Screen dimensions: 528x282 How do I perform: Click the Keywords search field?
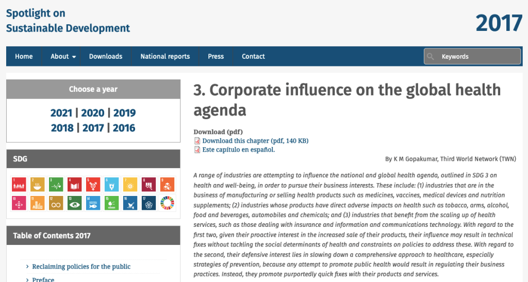[477, 57]
